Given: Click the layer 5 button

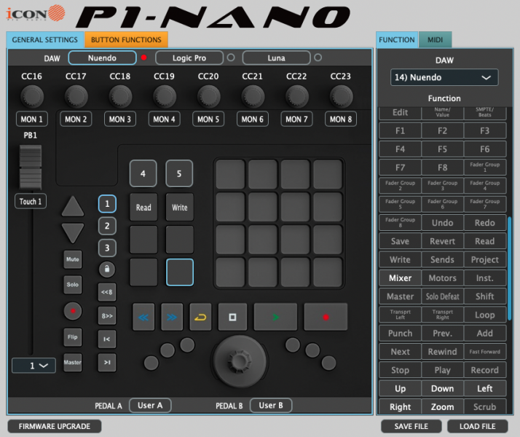Looking at the screenshot, I should pyautogui.click(x=179, y=173).
